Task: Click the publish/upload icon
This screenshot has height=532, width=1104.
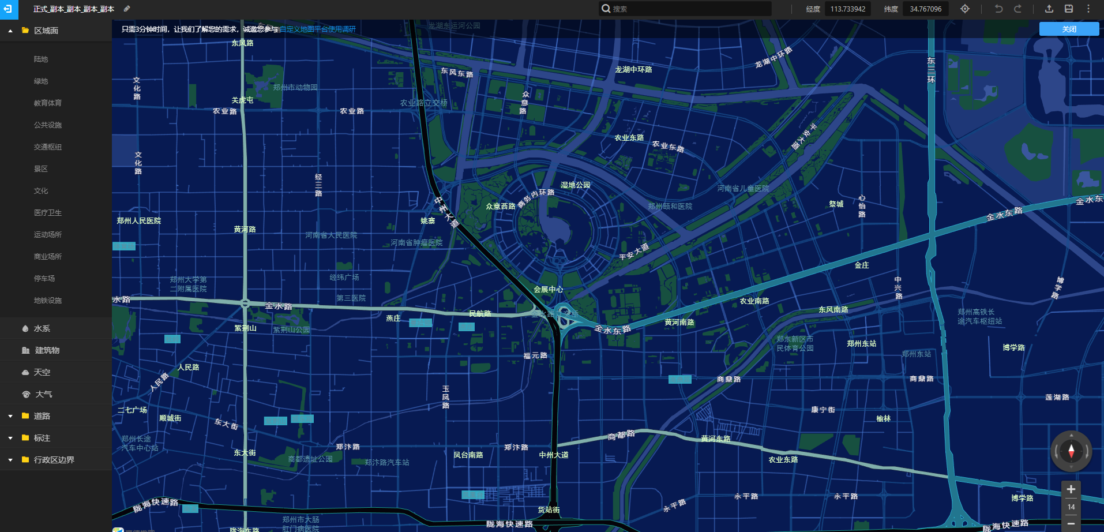Action: [x=1049, y=9]
